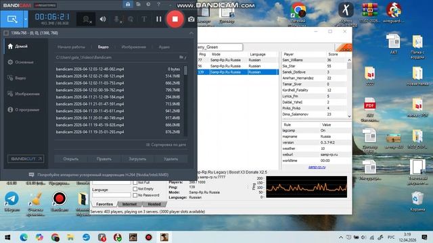Select file bandicam 2026-04-11 19-35-01-293.mp4
433x243 pixels.
(118, 132)
